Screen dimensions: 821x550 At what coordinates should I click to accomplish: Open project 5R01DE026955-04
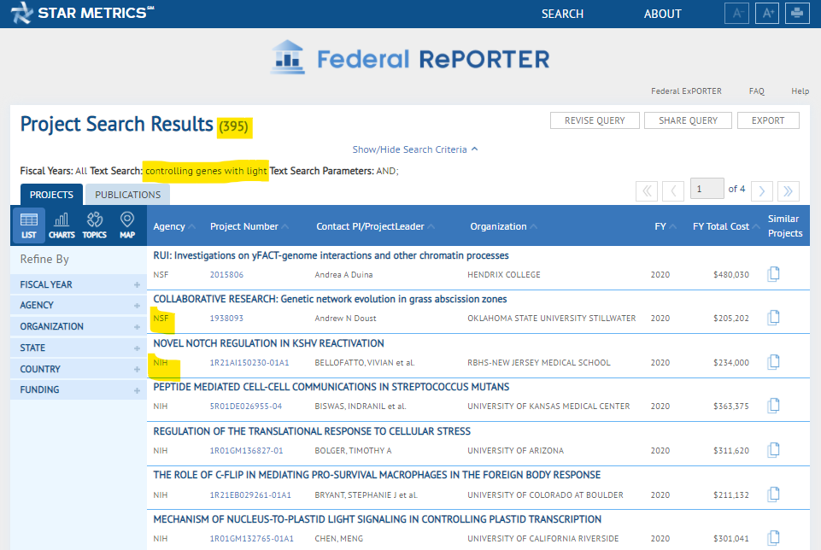[245, 406]
